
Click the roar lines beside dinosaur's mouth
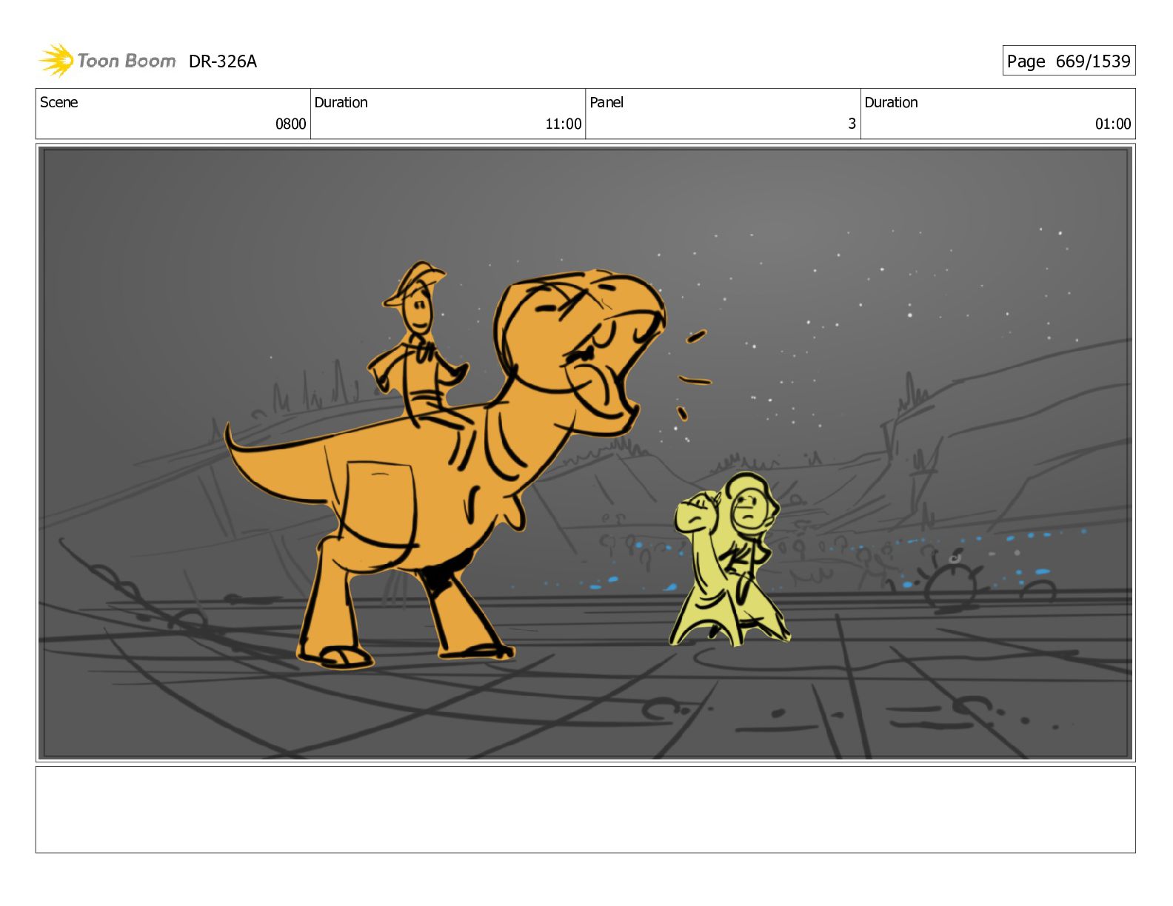click(x=692, y=377)
